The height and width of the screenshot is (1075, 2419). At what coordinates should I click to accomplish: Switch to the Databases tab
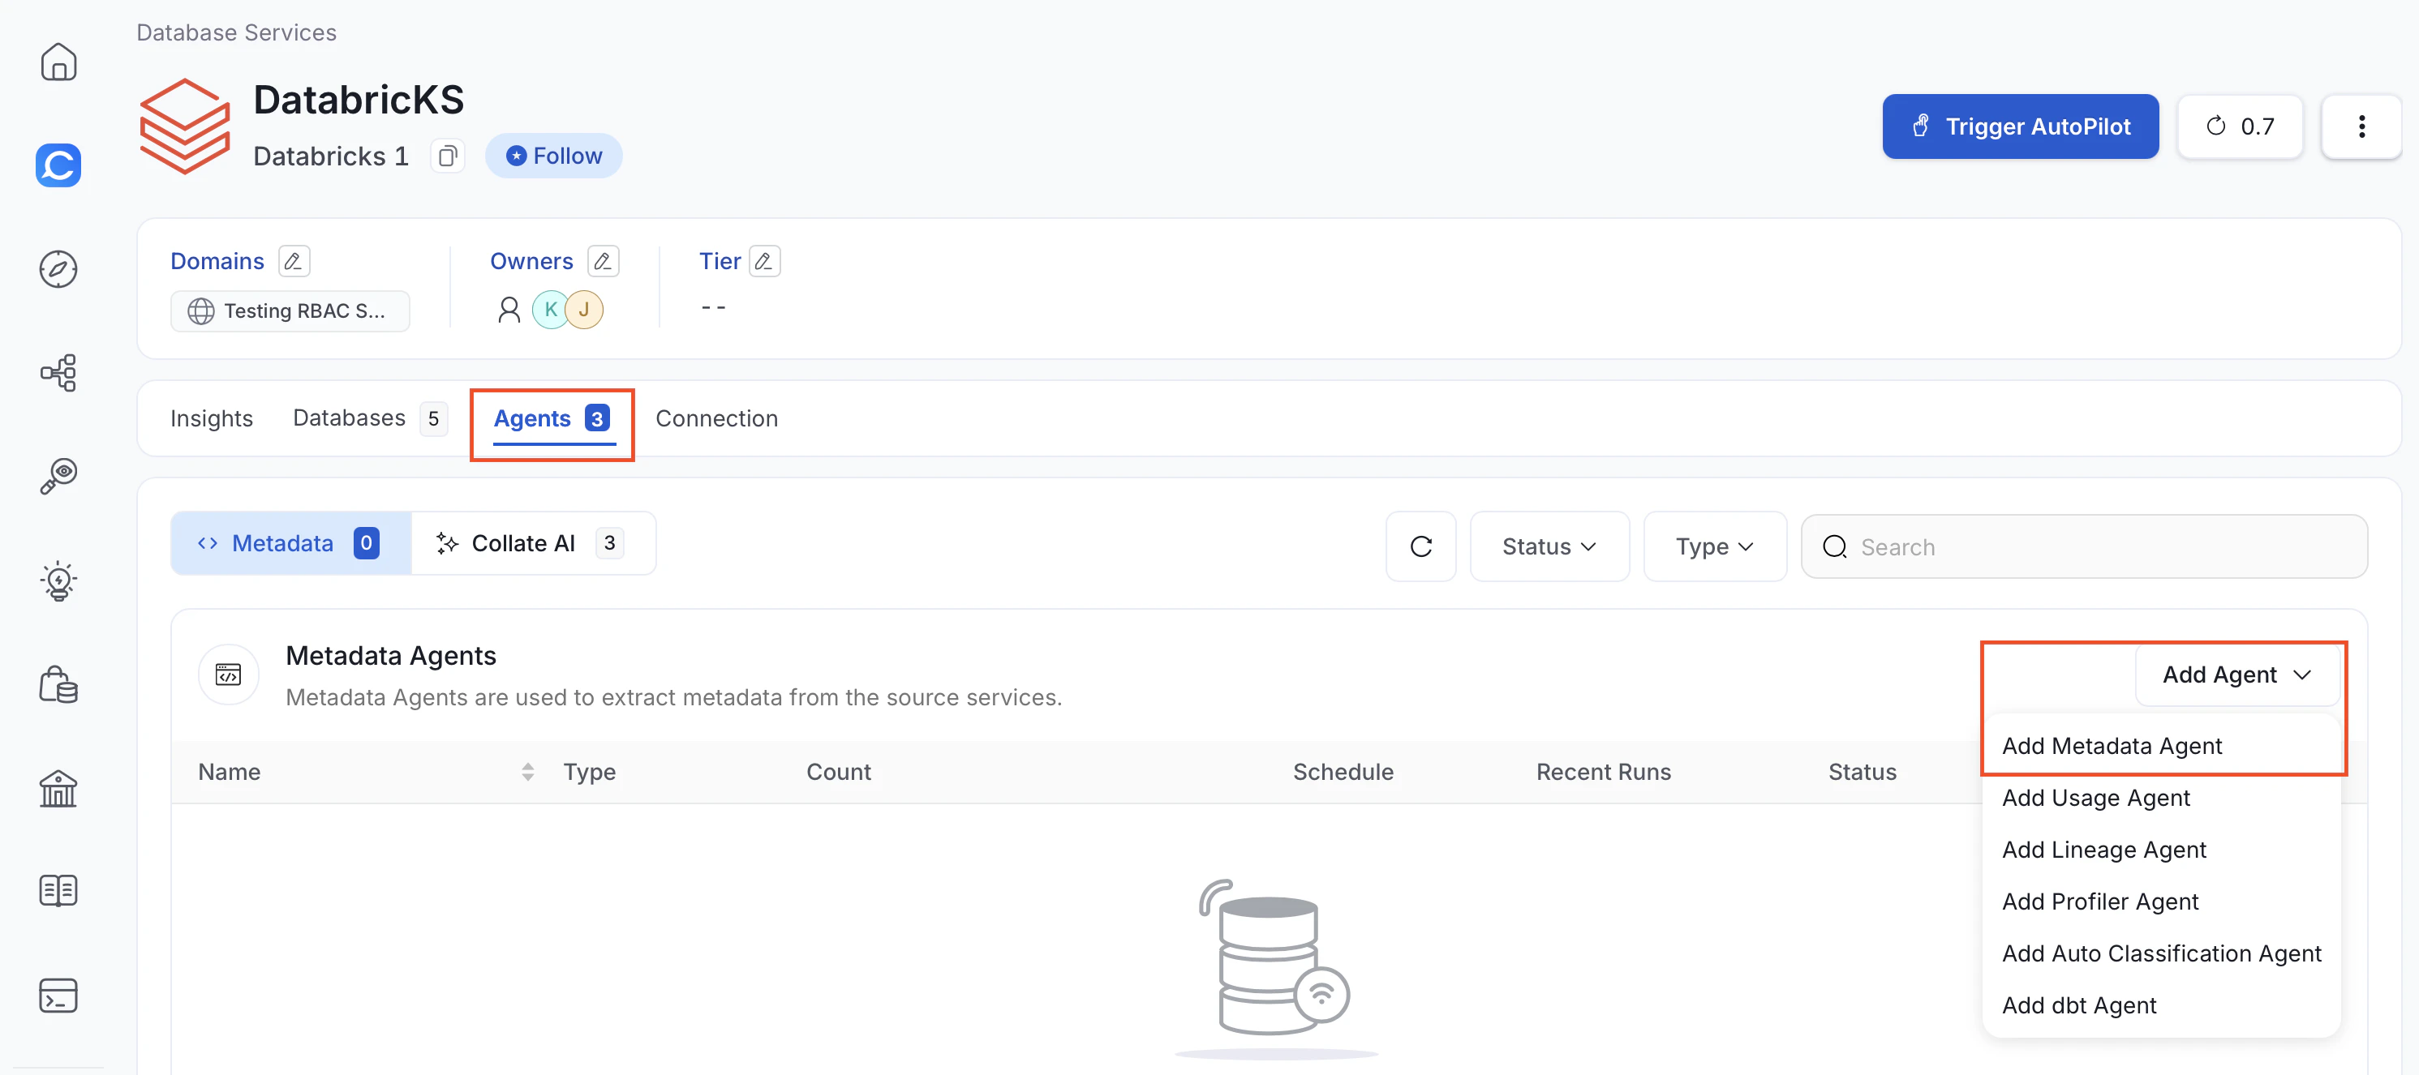pos(369,419)
